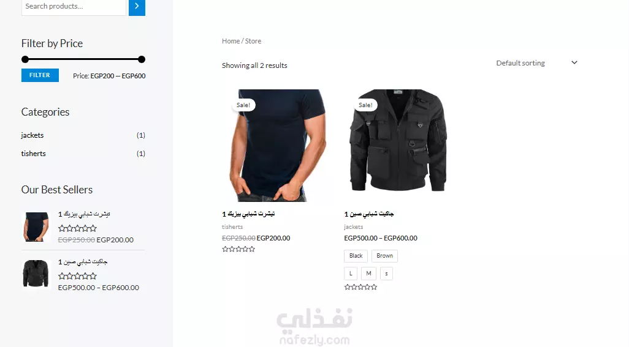The width and height of the screenshot is (629, 347).
Task: Click star rating of sidebar t-shirt best seller
Action: coord(77,228)
